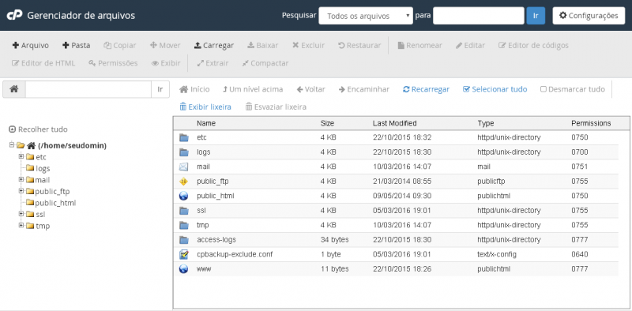
Task: Expand the mail folder in tree
Action: pos(21,180)
